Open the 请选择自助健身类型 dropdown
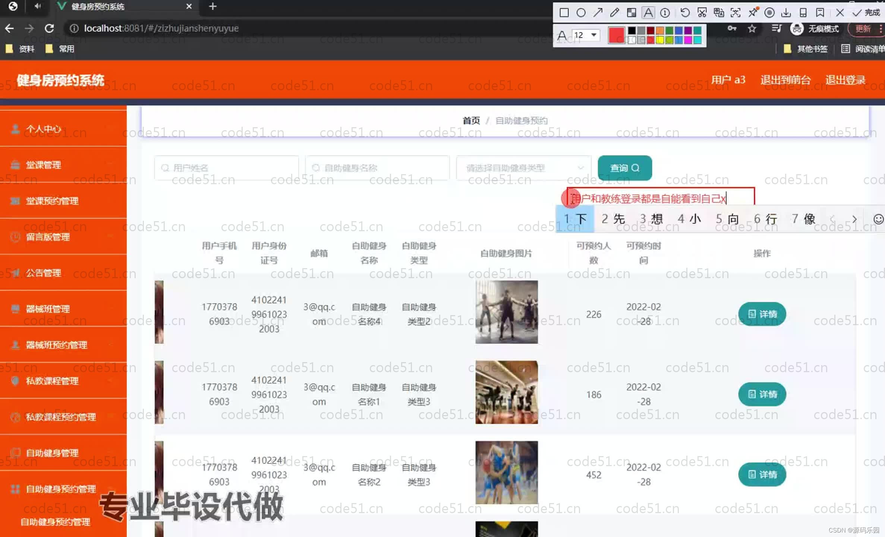885x537 pixels. (523, 168)
